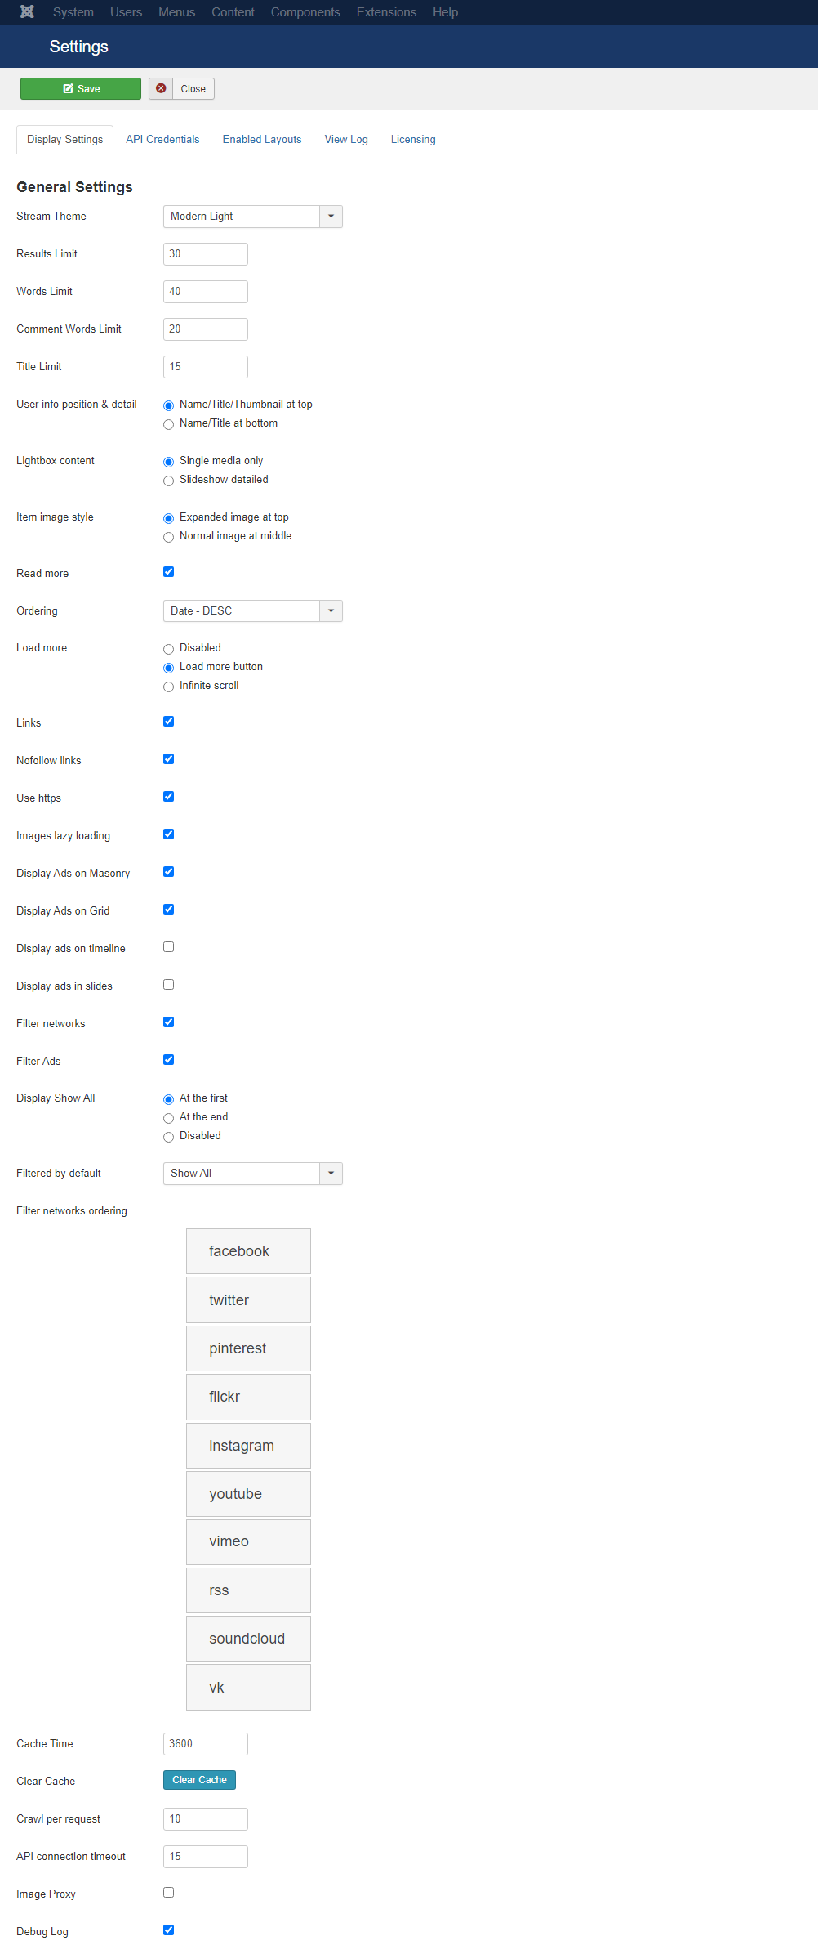Select Display Show All Disabled option

pyautogui.click(x=169, y=1137)
